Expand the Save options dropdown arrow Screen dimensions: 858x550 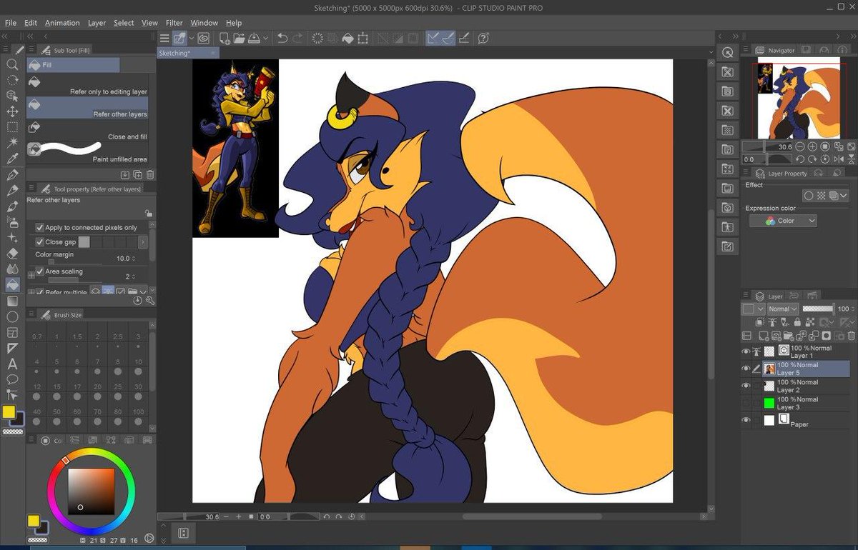(266, 38)
